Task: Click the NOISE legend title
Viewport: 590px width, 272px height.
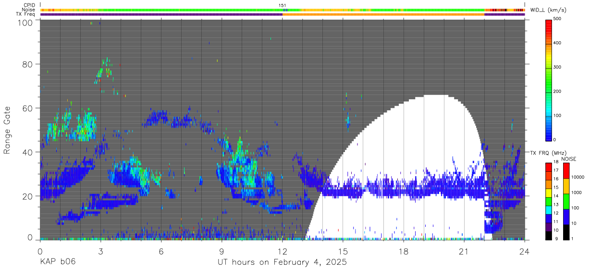Action: [x=569, y=159]
